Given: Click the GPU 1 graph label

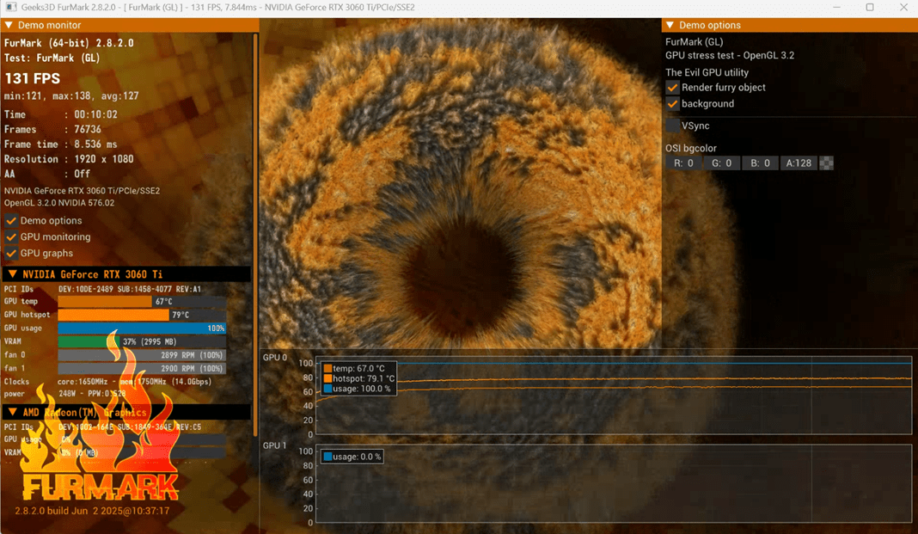Looking at the screenshot, I should pyautogui.click(x=274, y=445).
